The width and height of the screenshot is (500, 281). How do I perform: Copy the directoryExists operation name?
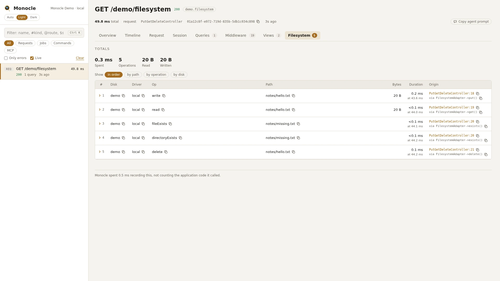click(x=180, y=138)
